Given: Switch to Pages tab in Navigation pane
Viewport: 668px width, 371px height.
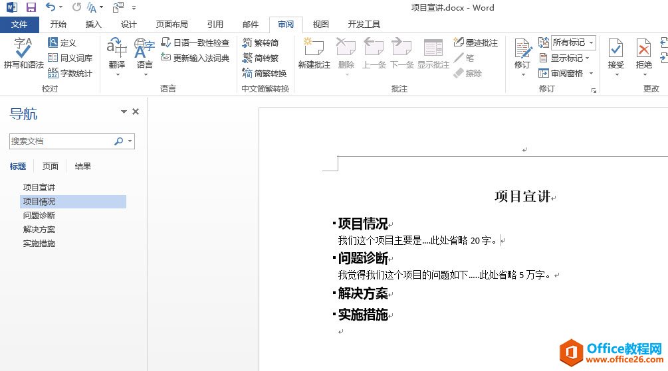Looking at the screenshot, I should (51, 167).
